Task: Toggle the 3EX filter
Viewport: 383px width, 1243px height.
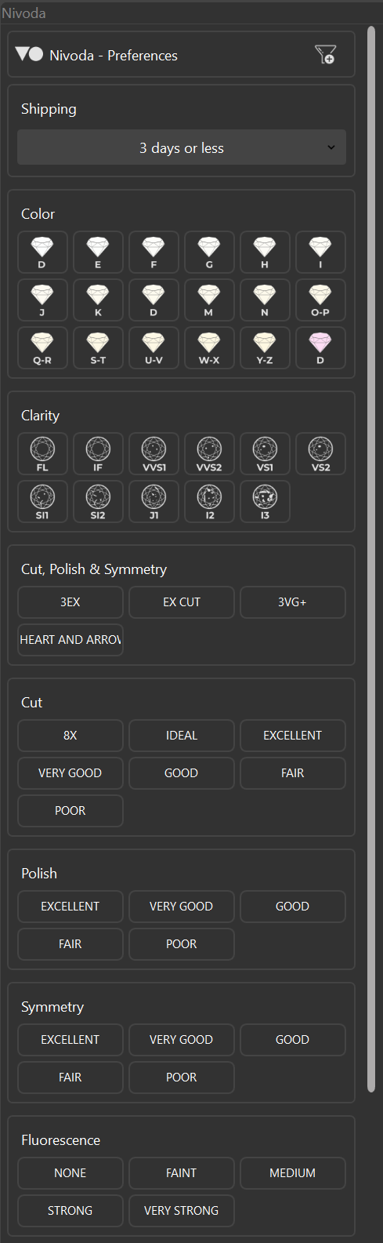Action: (70, 602)
